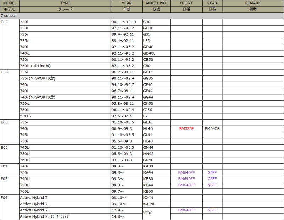Open G5FF link in the KA44 row
This screenshot has height=220, width=284.
(x=212, y=172)
